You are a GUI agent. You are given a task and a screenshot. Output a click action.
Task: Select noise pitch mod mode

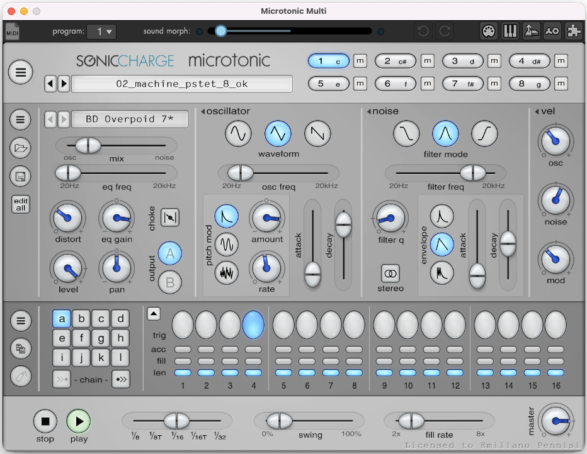227,273
